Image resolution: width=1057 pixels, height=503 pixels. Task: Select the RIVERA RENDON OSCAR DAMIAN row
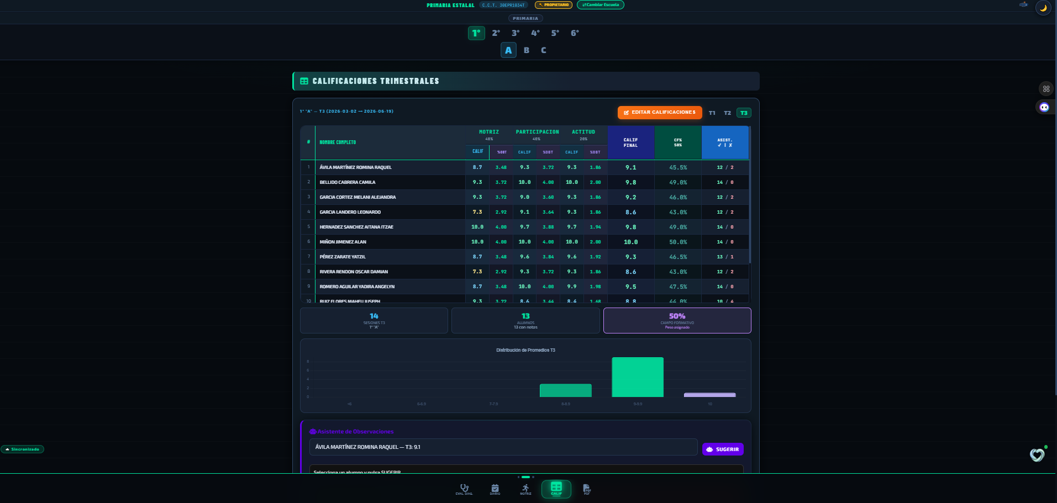tap(525, 272)
